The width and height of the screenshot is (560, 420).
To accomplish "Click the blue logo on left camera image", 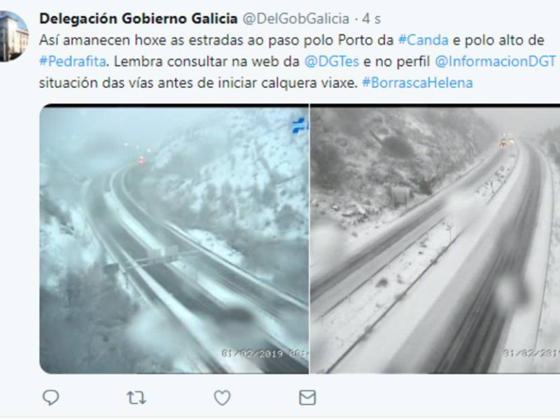I will [300, 125].
